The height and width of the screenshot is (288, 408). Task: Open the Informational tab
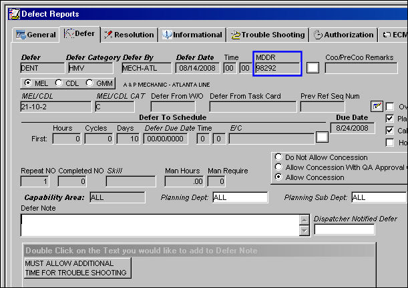coord(192,35)
